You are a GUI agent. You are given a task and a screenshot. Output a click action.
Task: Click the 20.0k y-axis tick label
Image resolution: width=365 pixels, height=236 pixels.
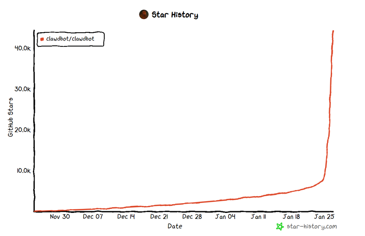[x=22, y=130]
